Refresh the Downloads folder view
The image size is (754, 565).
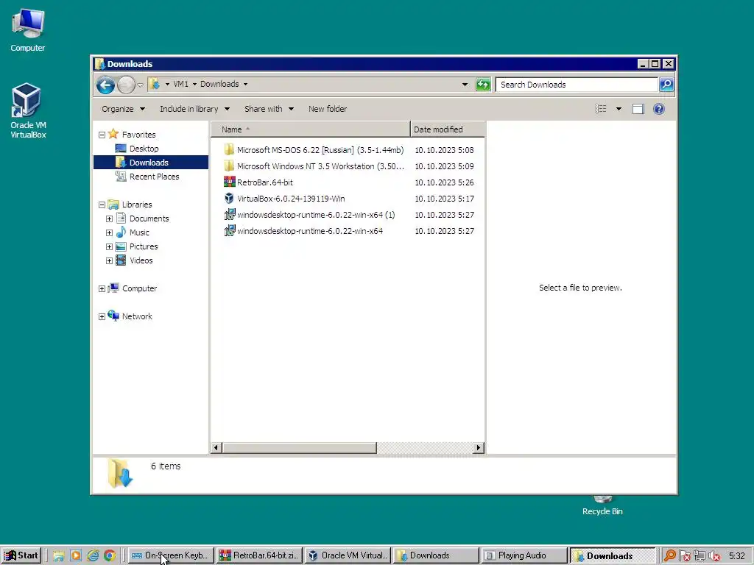[483, 85]
